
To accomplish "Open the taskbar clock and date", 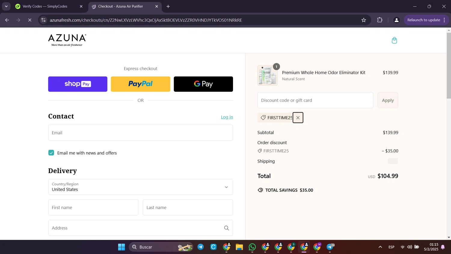I will coord(431,247).
